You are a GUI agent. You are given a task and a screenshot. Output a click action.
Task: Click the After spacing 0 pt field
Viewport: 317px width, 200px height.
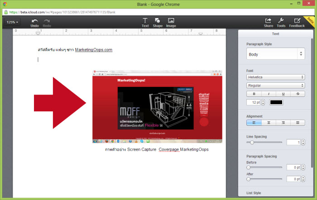coord(294,179)
